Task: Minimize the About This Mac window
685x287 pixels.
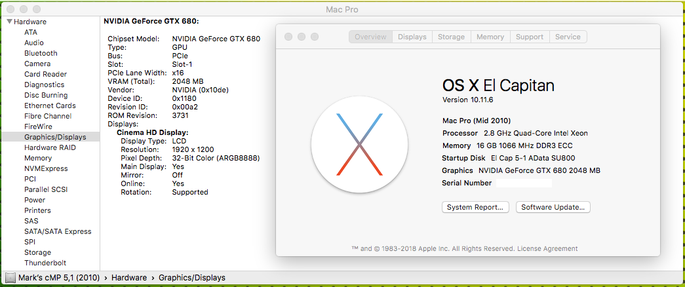Action: click(302, 37)
